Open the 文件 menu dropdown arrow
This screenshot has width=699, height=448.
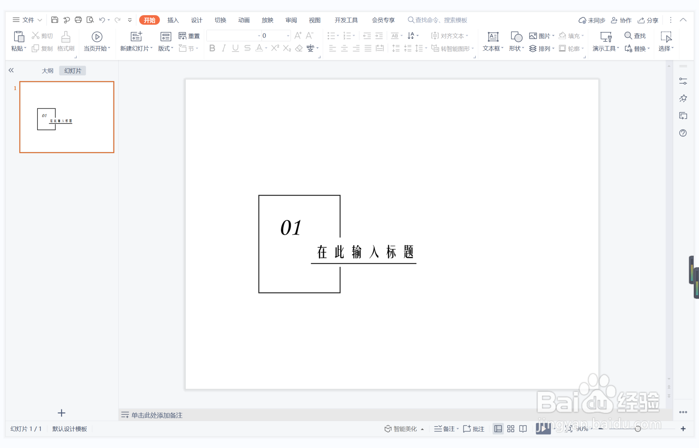(x=40, y=20)
